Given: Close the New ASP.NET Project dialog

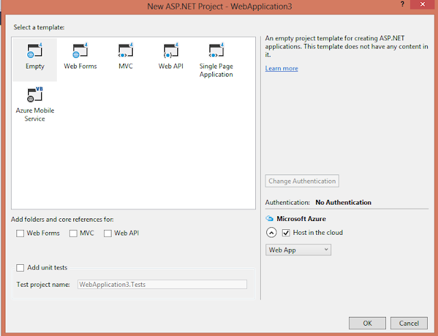Looking at the screenshot, I should [422, 4].
